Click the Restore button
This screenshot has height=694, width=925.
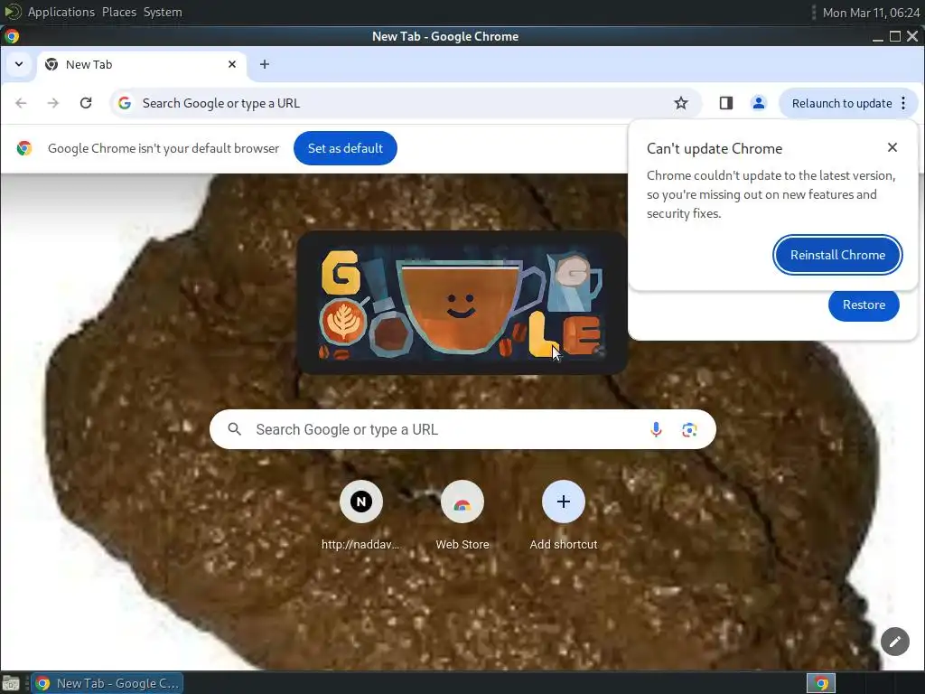pos(864,305)
